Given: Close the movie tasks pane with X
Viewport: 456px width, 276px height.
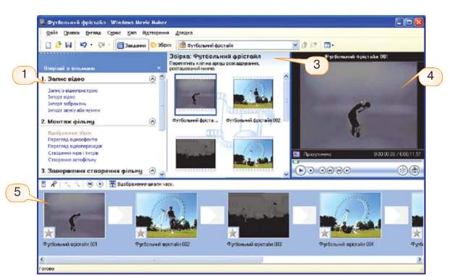Looking at the screenshot, I should pos(159,68).
